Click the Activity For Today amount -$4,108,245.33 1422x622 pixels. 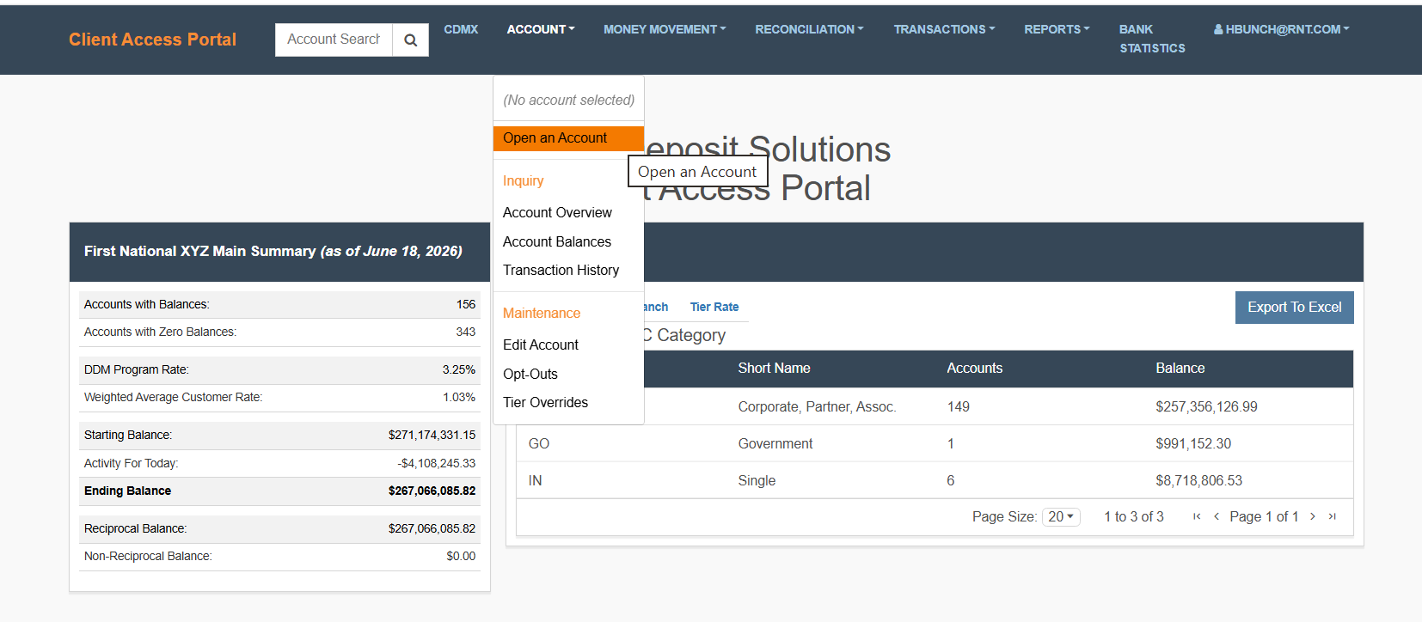(436, 463)
